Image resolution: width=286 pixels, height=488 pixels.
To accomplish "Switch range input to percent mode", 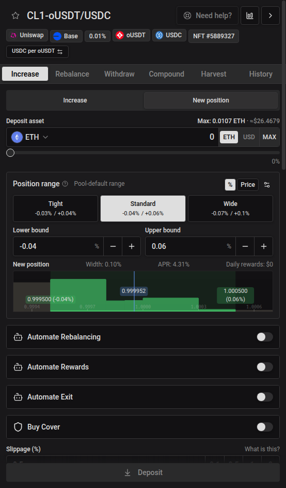I will [230, 185].
